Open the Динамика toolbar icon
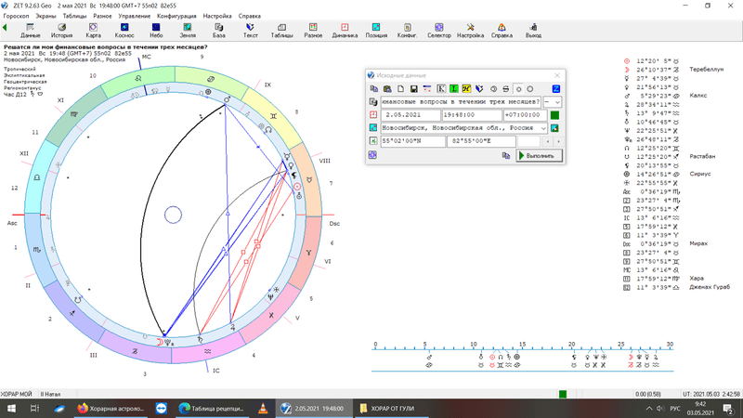This screenshot has height=418, width=743. pyautogui.click(x=345, y=31)
